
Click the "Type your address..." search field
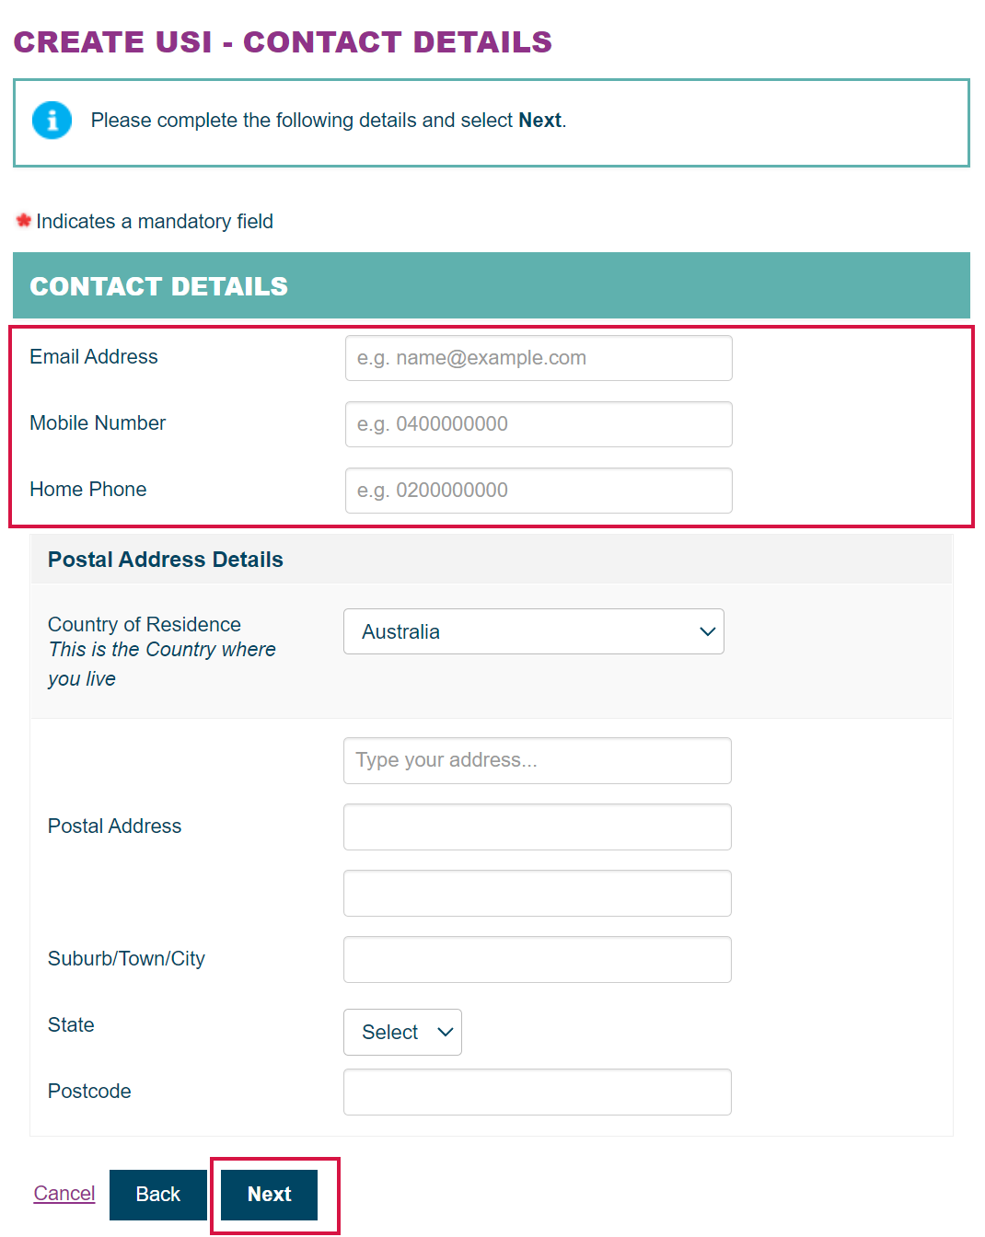point(538,760)
